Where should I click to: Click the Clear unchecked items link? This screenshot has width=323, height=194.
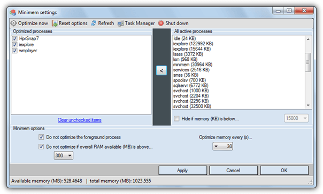coord(80,120)
